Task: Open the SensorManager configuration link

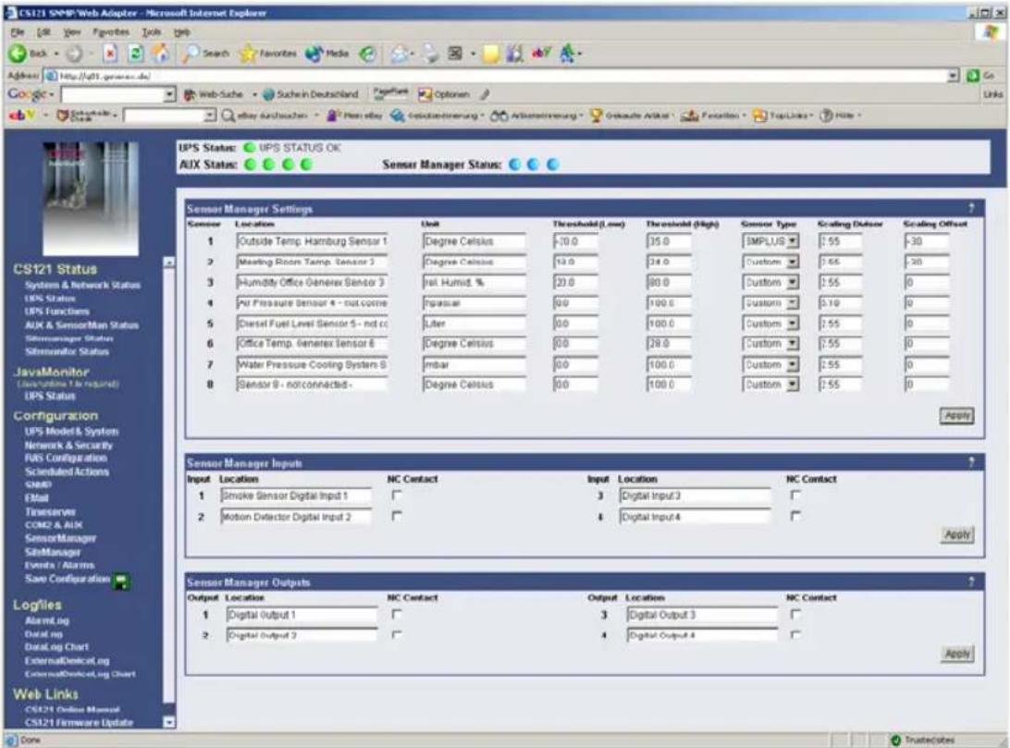Action: (60, 538)
